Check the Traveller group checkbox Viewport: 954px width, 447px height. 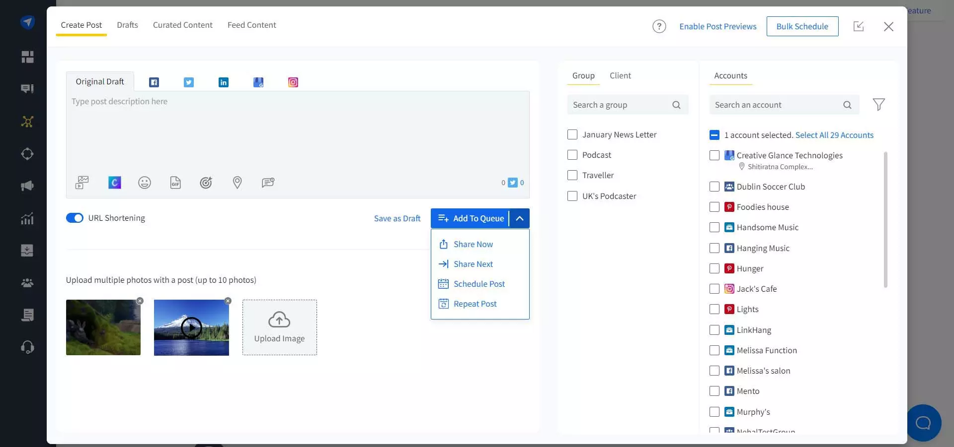572,175
